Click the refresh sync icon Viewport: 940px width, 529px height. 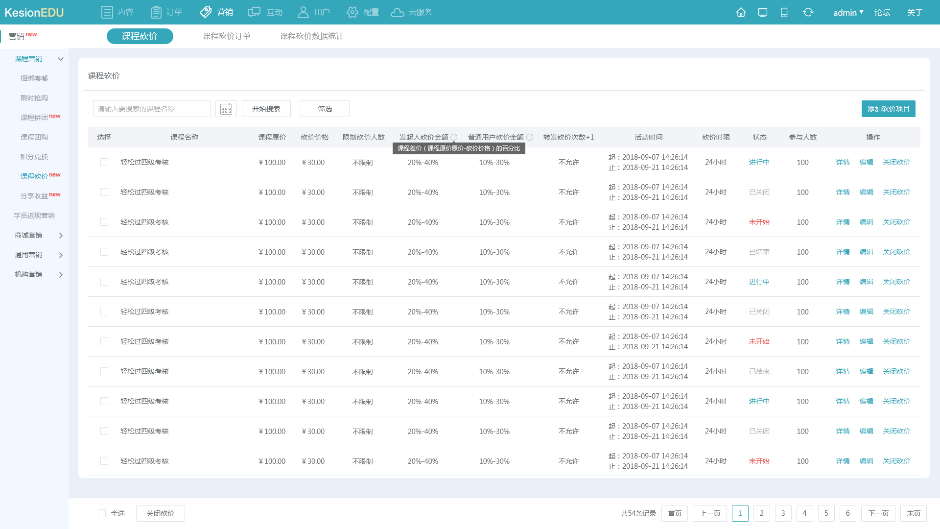tap(808, 12)
